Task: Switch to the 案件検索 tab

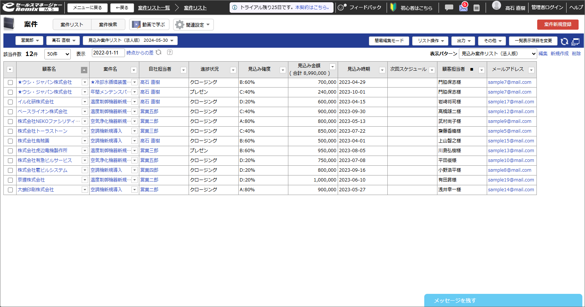Action: pyautogui.click(x=108, y=25)
